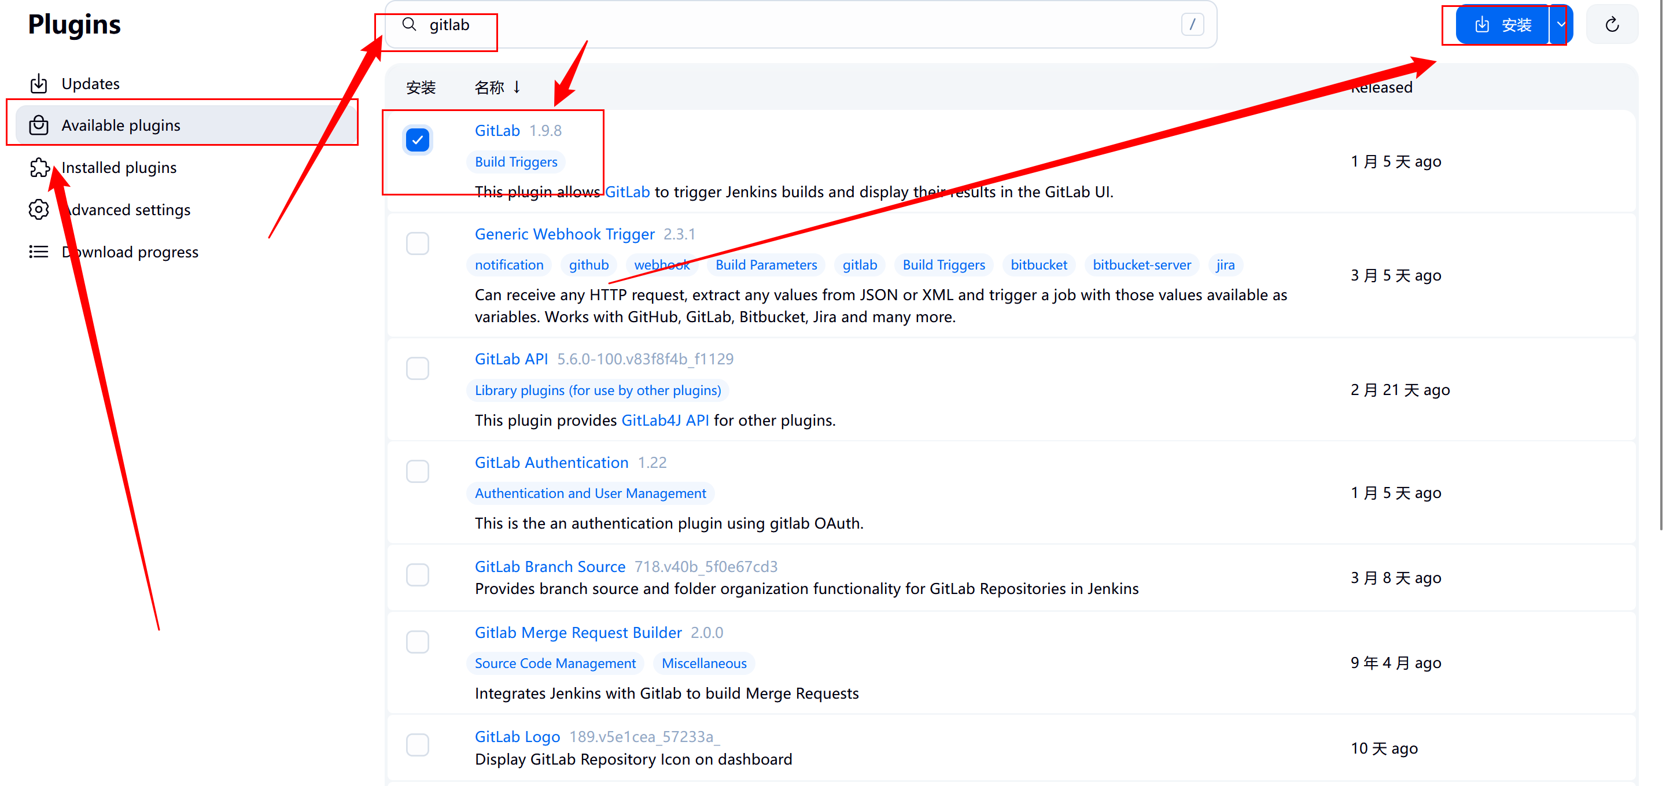Expand the install button dropdown arrow
1666x786 pixels.
pyautogui.click(x=1561, y=25)
